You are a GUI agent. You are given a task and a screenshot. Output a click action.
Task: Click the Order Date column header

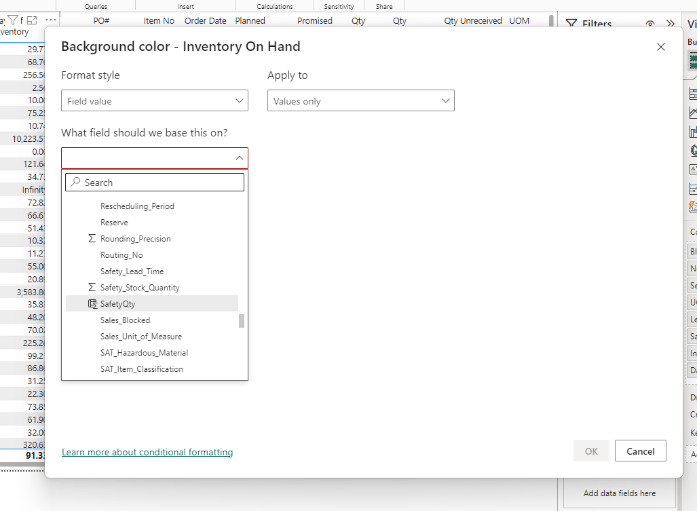point(206,21)
